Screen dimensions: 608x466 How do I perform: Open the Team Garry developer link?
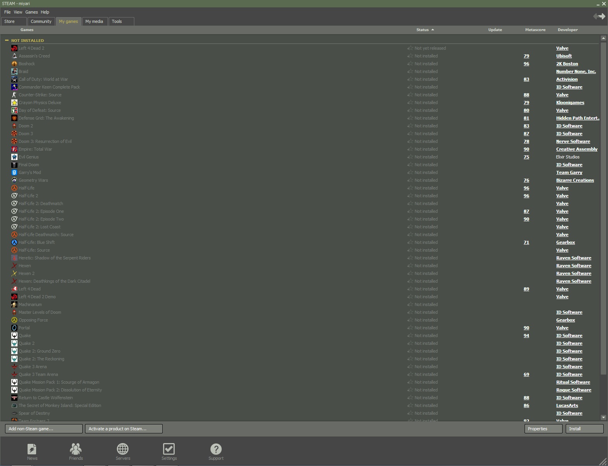click(x=569, y=172)
